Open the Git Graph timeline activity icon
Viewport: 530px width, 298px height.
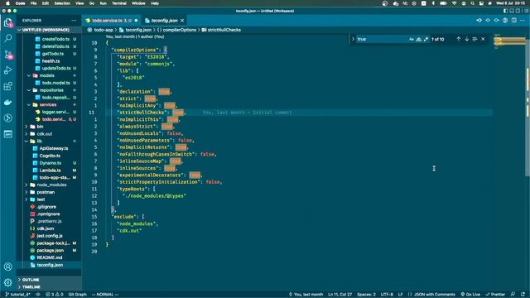pos(7,118)
